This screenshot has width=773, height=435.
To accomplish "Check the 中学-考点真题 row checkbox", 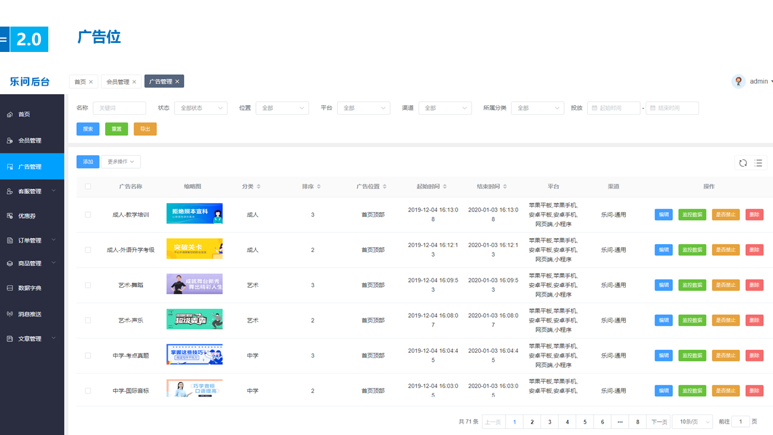I will pyautogui.click(x=88, y=355).
